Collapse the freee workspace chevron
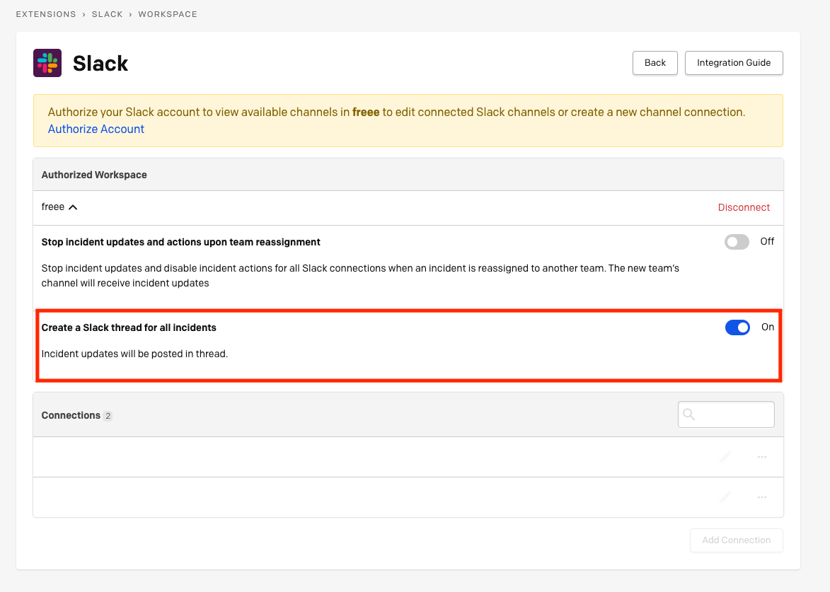The width and height of the screenshot is (830, 592). click(73, 207)
